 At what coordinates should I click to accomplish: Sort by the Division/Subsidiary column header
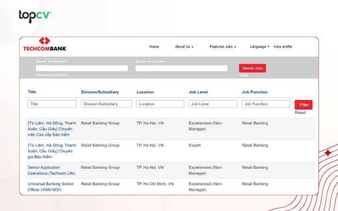tap(100, 92)
